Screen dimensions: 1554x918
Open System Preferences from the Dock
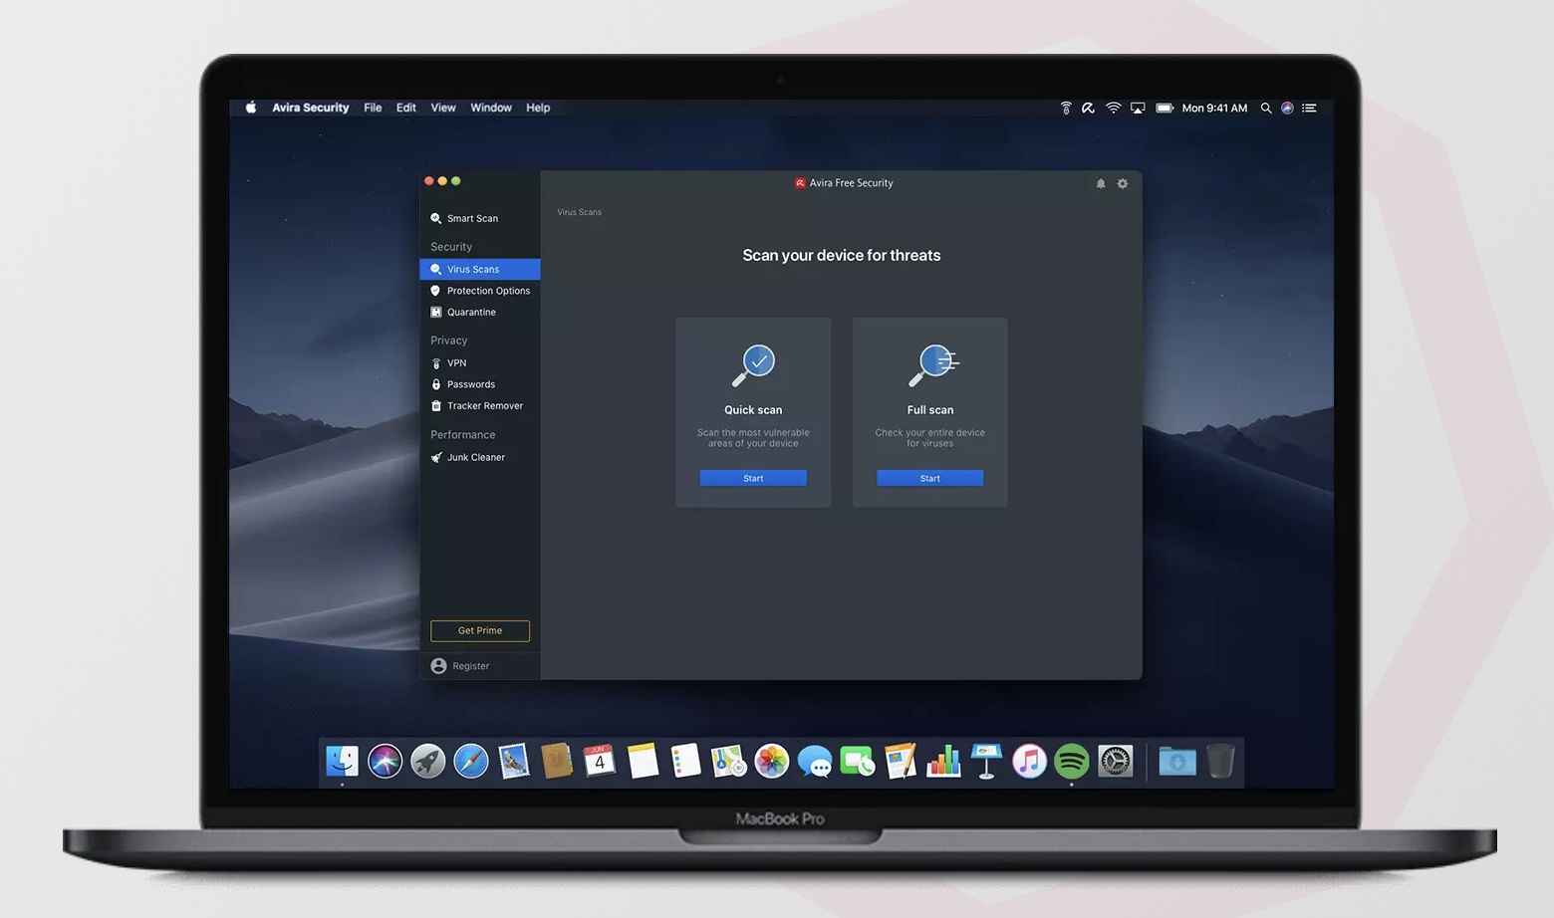pyautogui.click(x=1116, y=762)
